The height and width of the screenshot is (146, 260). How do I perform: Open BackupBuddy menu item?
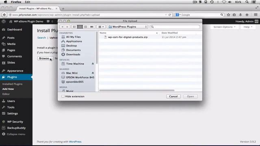click(16, 128)
